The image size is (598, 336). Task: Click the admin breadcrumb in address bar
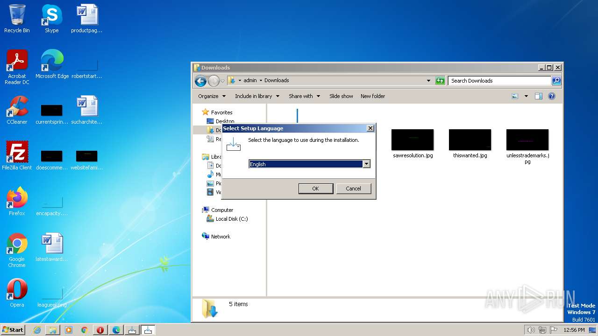250,80
